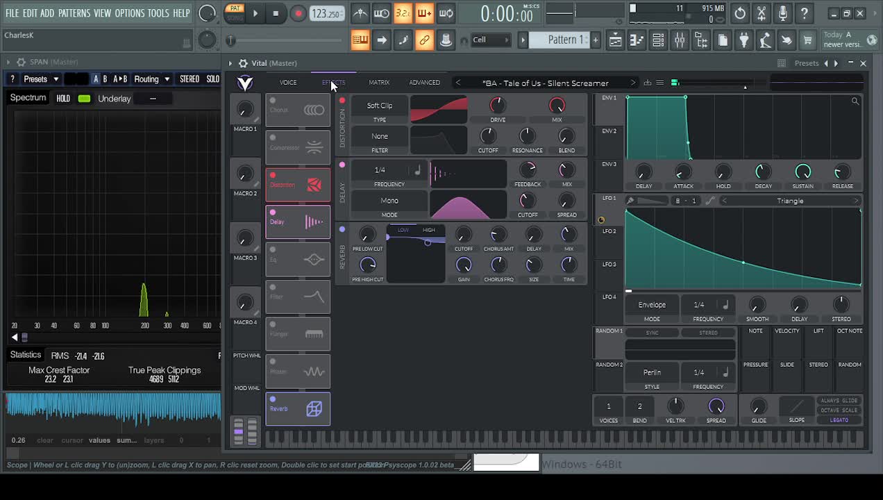
Task: Open the help question mark icon
Action: (804, 13)
